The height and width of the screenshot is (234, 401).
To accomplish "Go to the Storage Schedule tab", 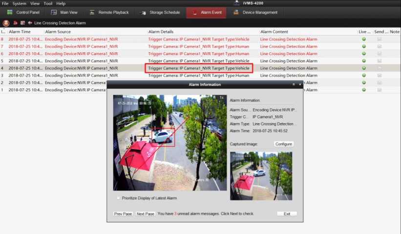I will point(160,12).
